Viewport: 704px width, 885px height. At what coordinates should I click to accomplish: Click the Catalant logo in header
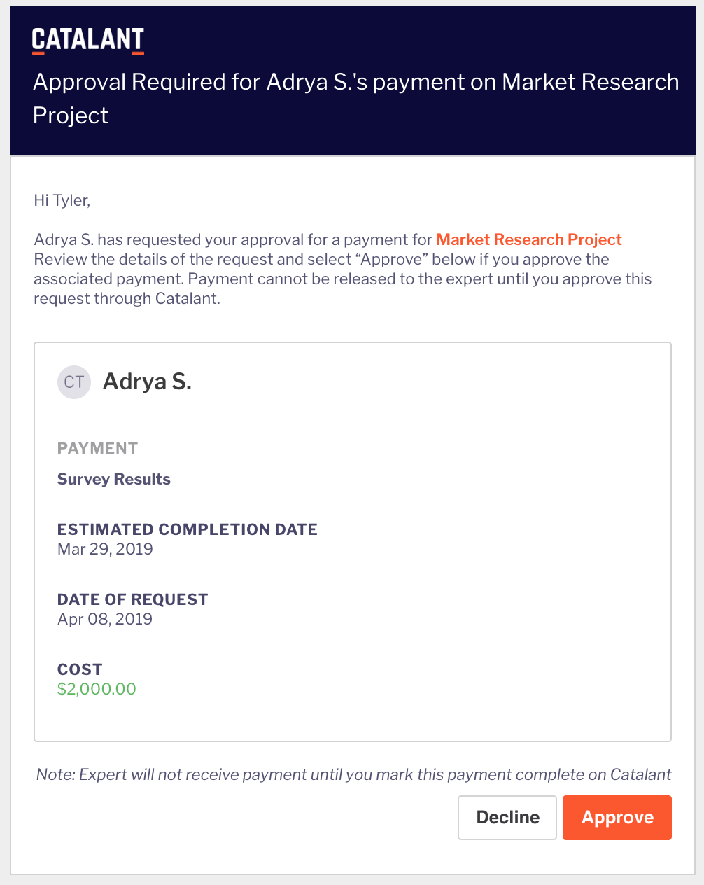[88, 41]
